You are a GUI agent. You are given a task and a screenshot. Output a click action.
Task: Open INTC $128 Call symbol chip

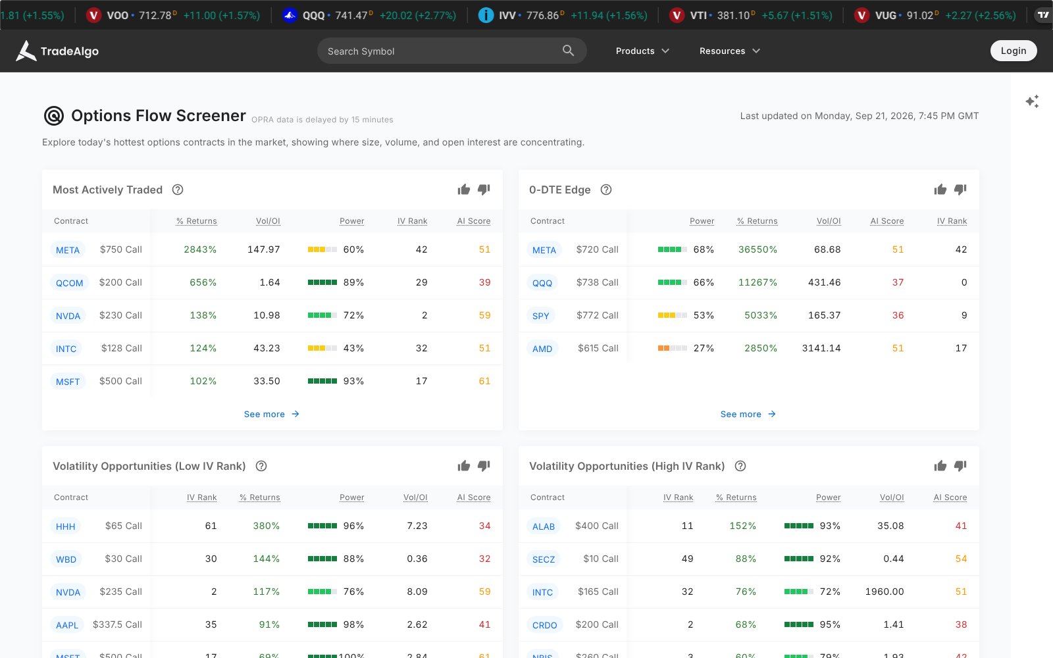66,349
